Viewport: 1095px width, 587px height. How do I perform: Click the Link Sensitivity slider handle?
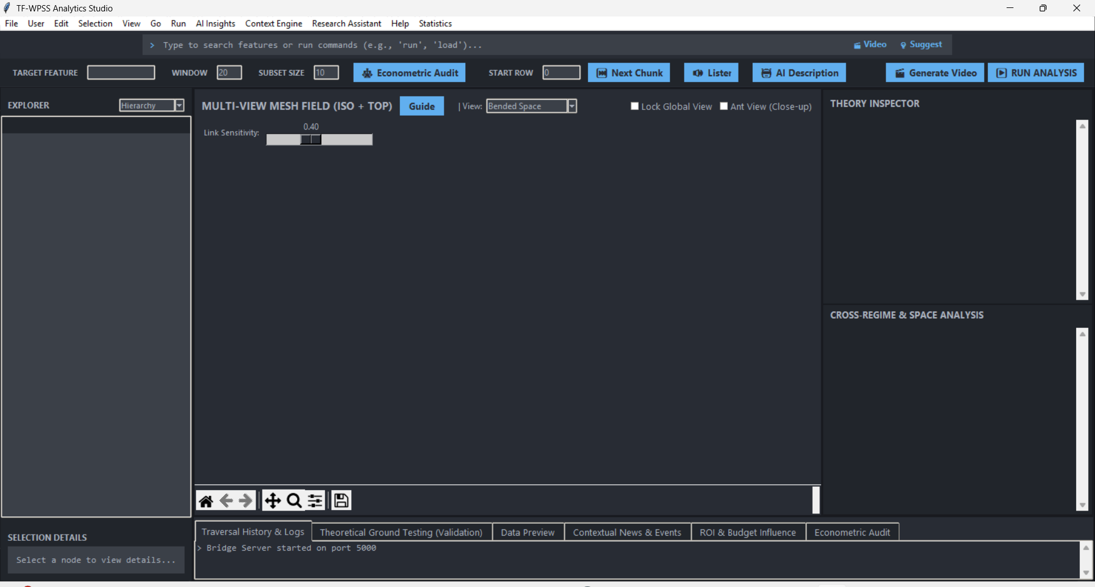tap(311, 140)
